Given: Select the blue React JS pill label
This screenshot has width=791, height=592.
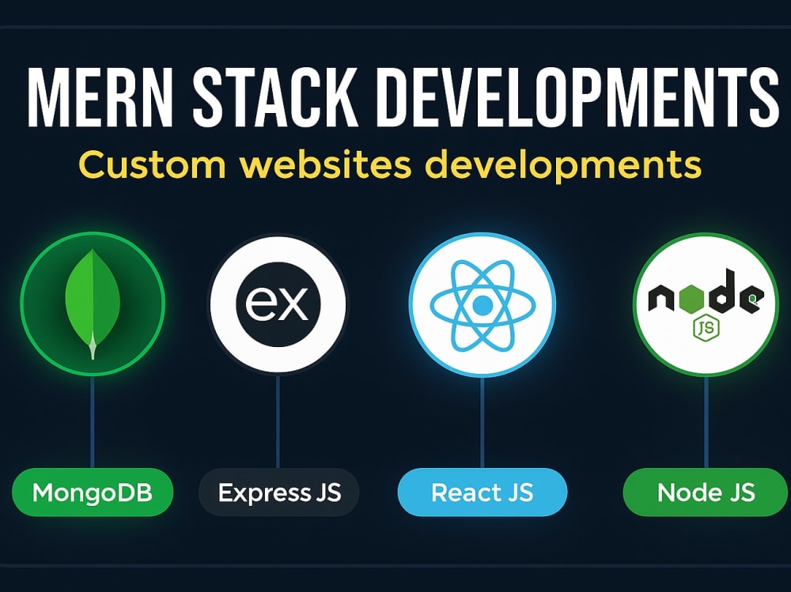Looking at the screenshot, I should coord(483,492).
